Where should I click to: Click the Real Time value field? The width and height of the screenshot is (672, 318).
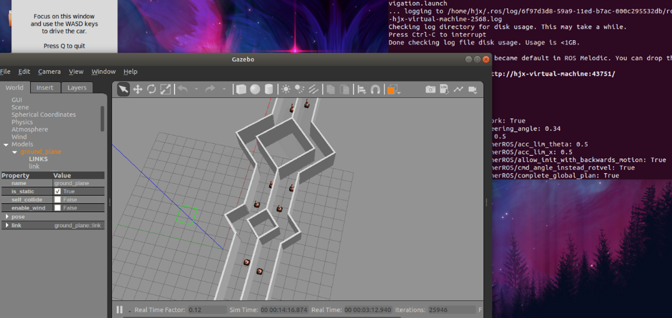368,310
